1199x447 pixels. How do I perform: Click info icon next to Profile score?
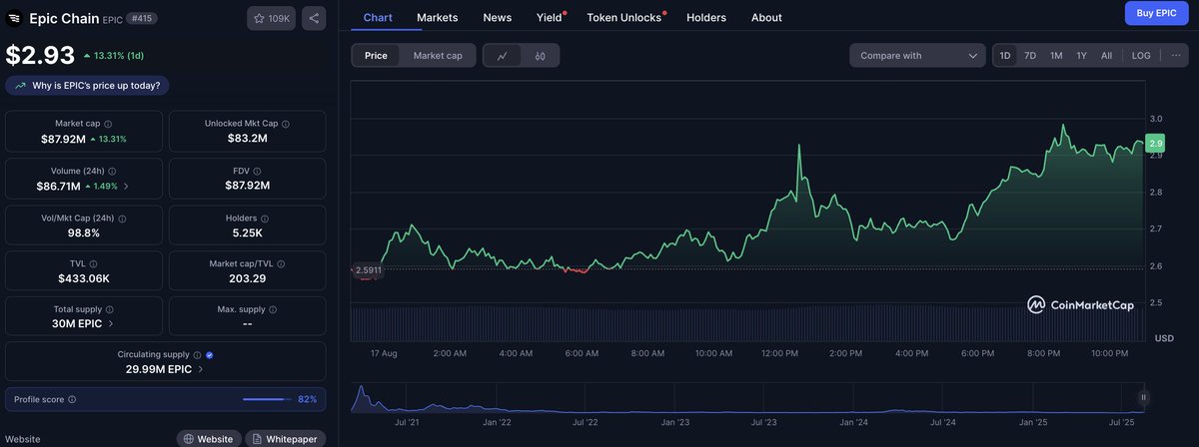[71, 399]
